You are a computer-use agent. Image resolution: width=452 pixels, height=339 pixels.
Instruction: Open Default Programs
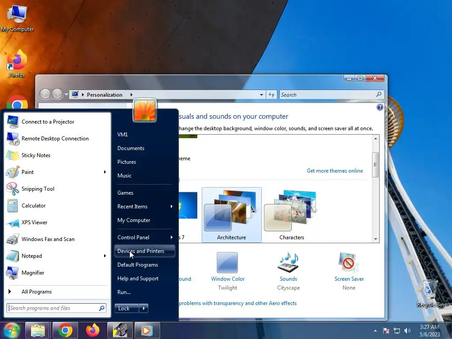click(x=145, y=265)
